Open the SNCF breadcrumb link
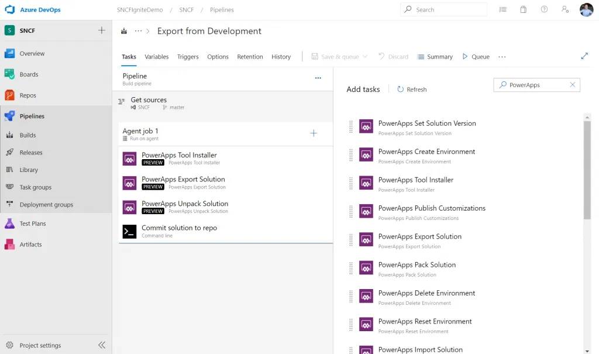The height and width of the screenshot is (354, 599). pyautogui.click(x=187, y=10)
